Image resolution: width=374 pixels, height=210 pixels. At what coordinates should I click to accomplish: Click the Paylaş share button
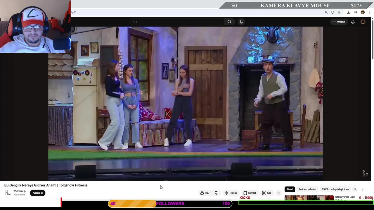click(x=231, y=193)
